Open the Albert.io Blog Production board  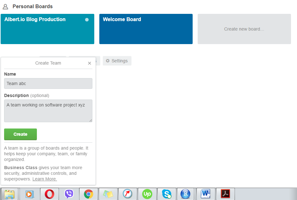coord(47,29)
